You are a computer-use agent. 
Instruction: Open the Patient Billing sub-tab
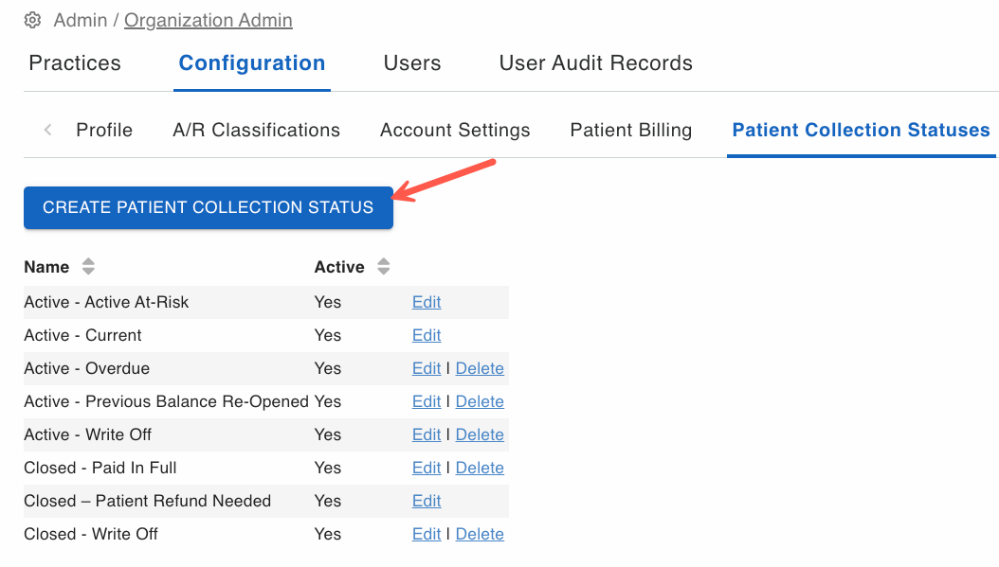coord(630,130)
